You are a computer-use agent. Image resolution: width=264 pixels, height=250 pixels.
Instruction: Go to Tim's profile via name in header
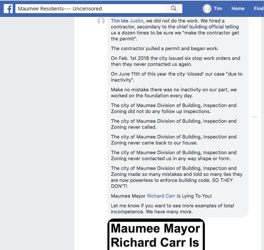pos(218,9)
